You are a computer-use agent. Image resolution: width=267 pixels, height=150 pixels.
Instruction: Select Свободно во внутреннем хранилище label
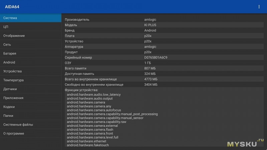coord(94,85)
